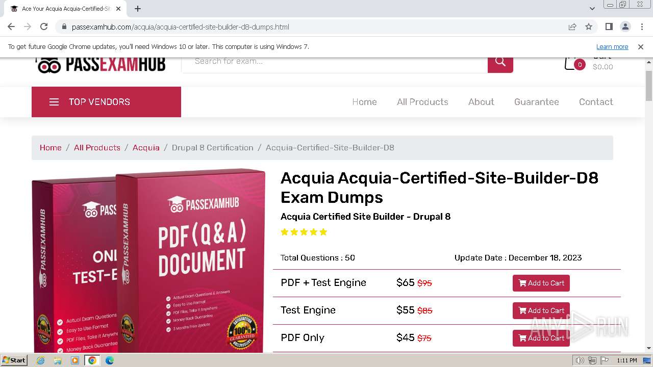The width and height of the screenshot is (653, 367).
Task: Click the Total Questions : 50 text
Action: (x=318, y=258)
